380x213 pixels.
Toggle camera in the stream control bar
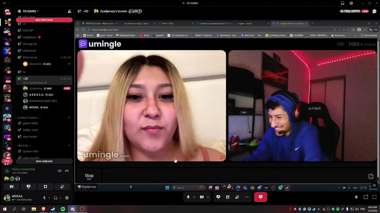[202, 197]
